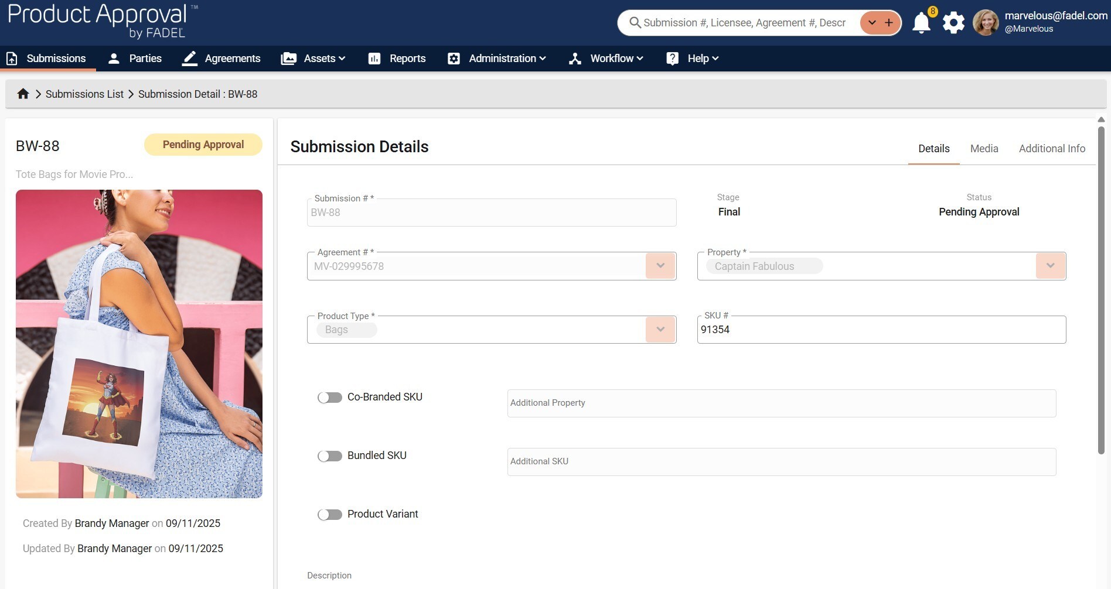Open the Additional Info tab
The height and width of the screenshot is (589, 1111).
(1052, 149)
